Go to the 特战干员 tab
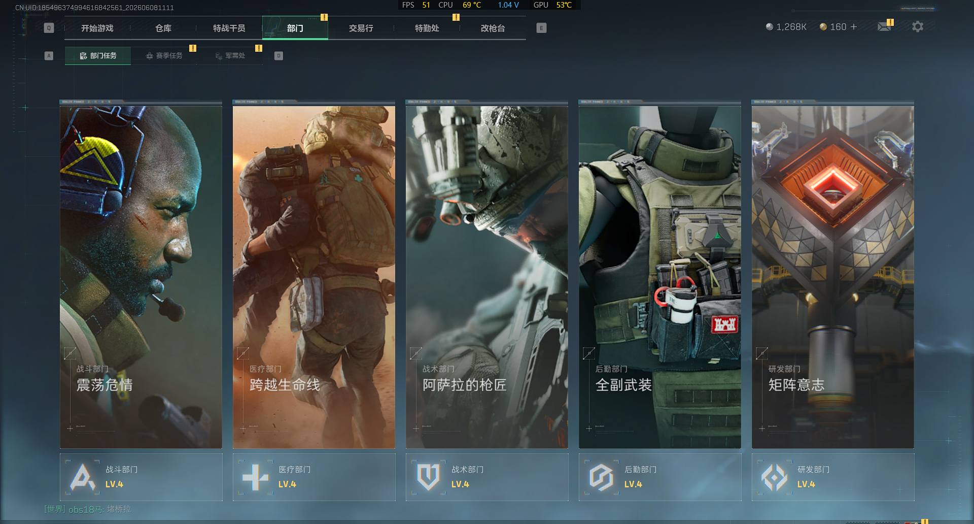 point(229,28)
